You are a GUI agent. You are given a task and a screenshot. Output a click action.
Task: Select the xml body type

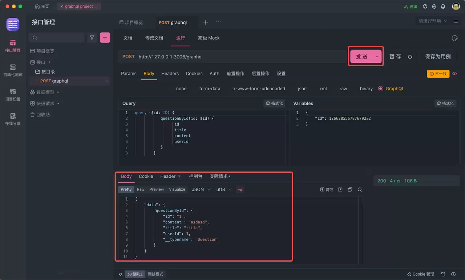[x=323, y=88]
